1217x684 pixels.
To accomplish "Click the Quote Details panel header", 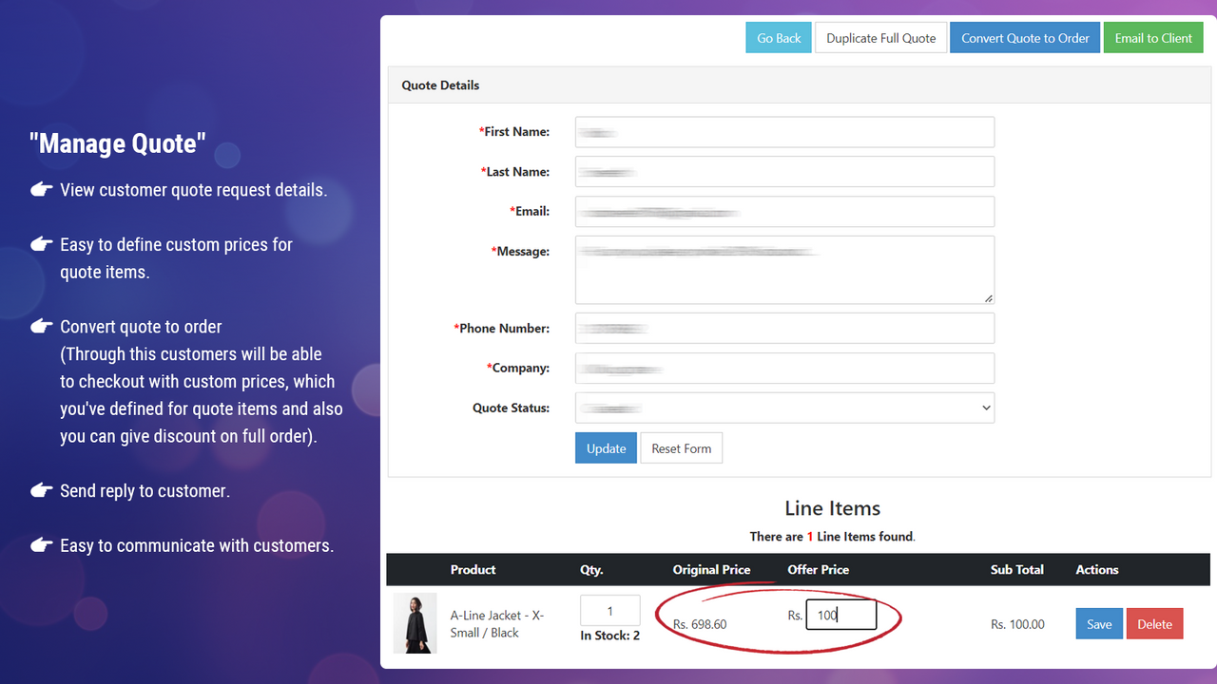I will coord(439,85).
